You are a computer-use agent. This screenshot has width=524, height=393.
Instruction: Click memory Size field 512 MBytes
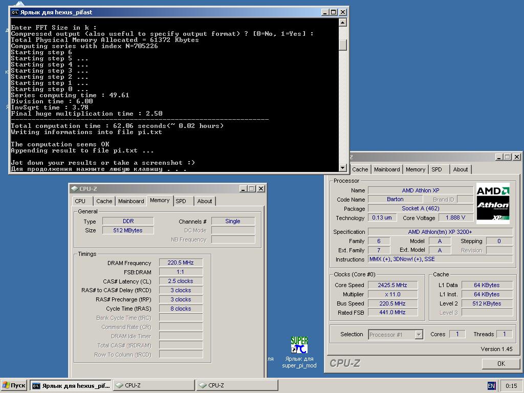[128, 230]
